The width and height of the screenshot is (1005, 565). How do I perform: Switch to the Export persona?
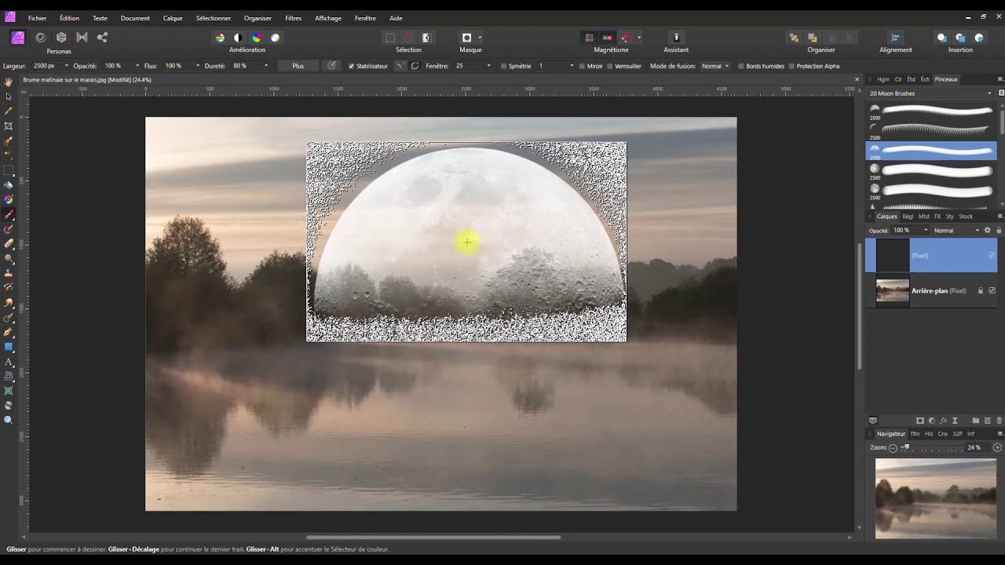(x=102, y=38)
